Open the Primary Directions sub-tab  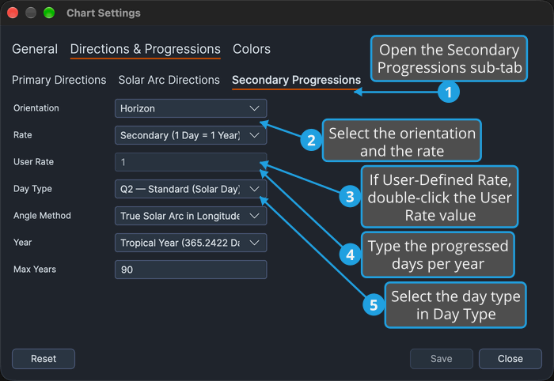[x=59, y=80]
